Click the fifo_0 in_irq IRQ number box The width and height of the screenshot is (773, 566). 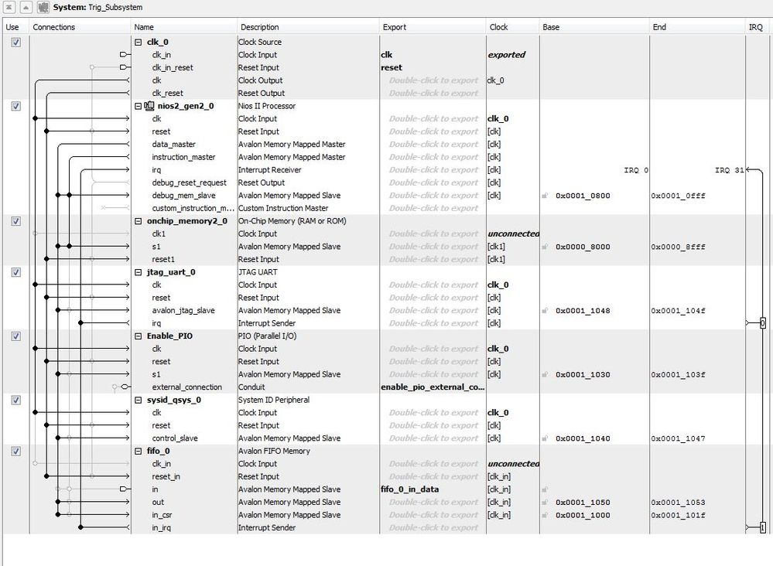pos(763,527)
